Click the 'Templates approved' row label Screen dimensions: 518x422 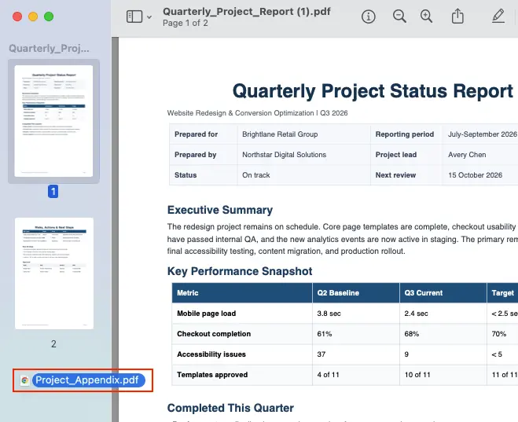click(x=212, y=375)
